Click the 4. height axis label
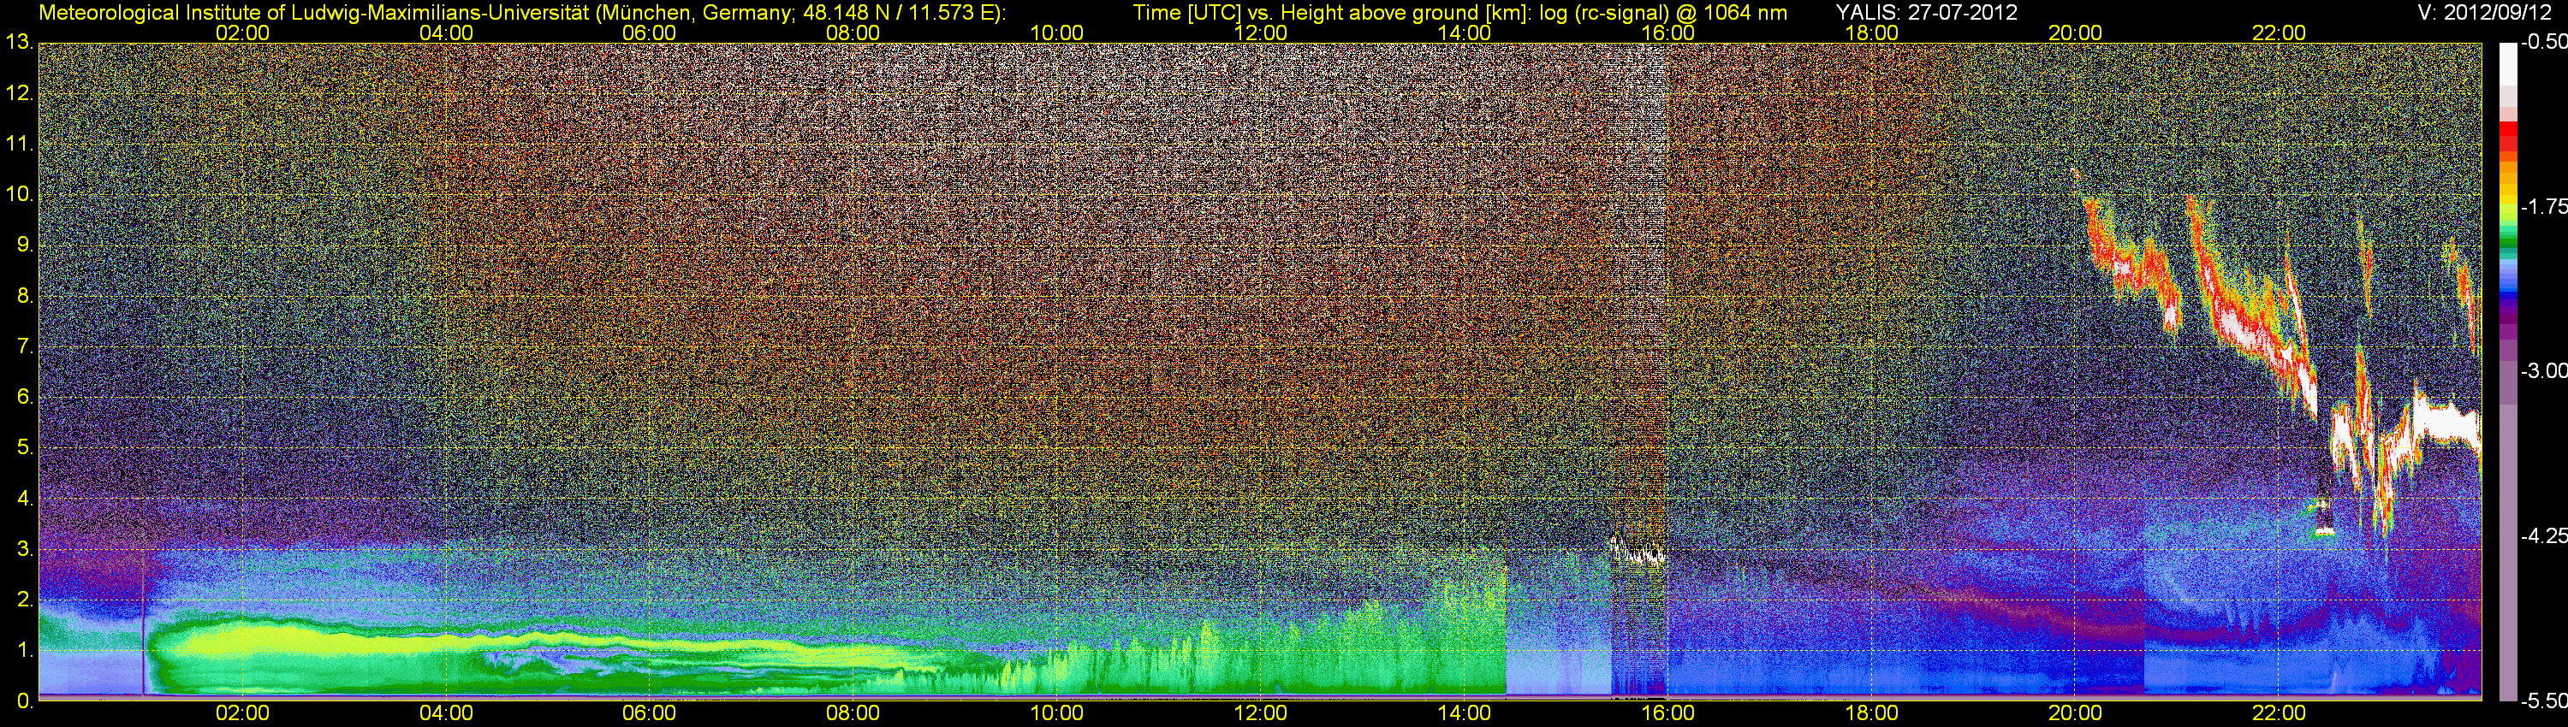The width and height of the screenshot is (2568, 727). click(x=26, y=499)
